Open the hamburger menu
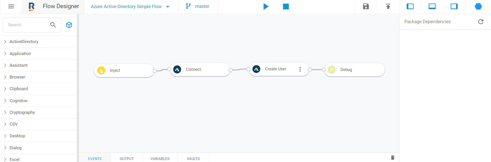The image size is (491, 162). pyautogui.click(x=11, y=6)
